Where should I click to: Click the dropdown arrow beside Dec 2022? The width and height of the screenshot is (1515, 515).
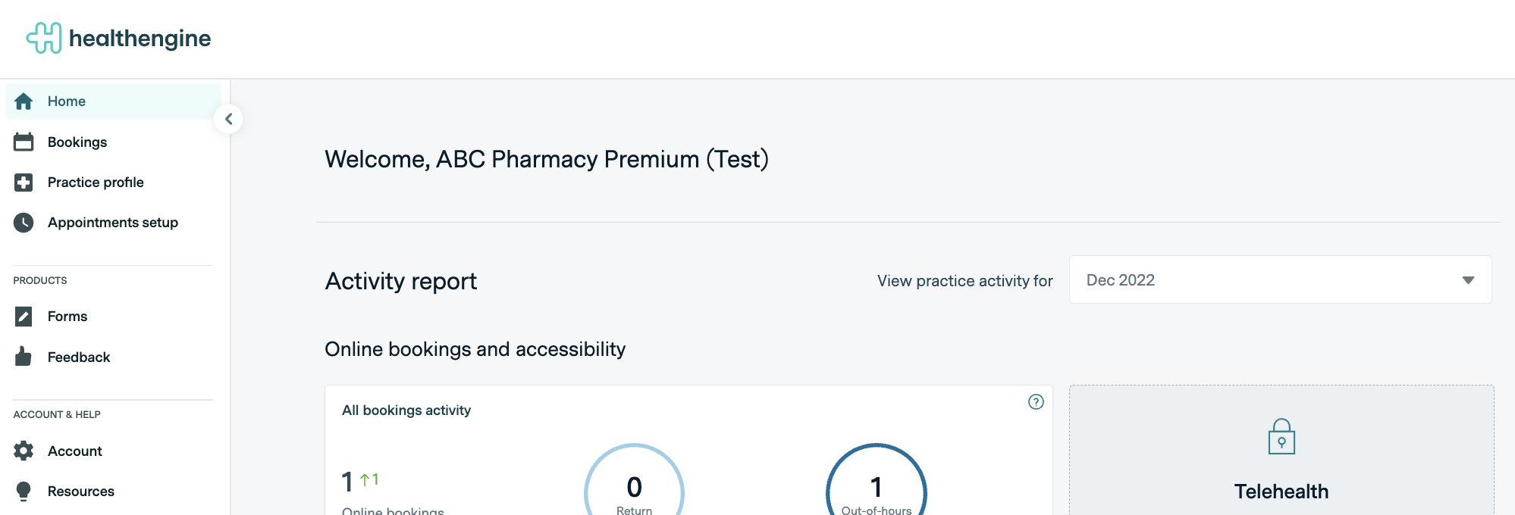1468,280
